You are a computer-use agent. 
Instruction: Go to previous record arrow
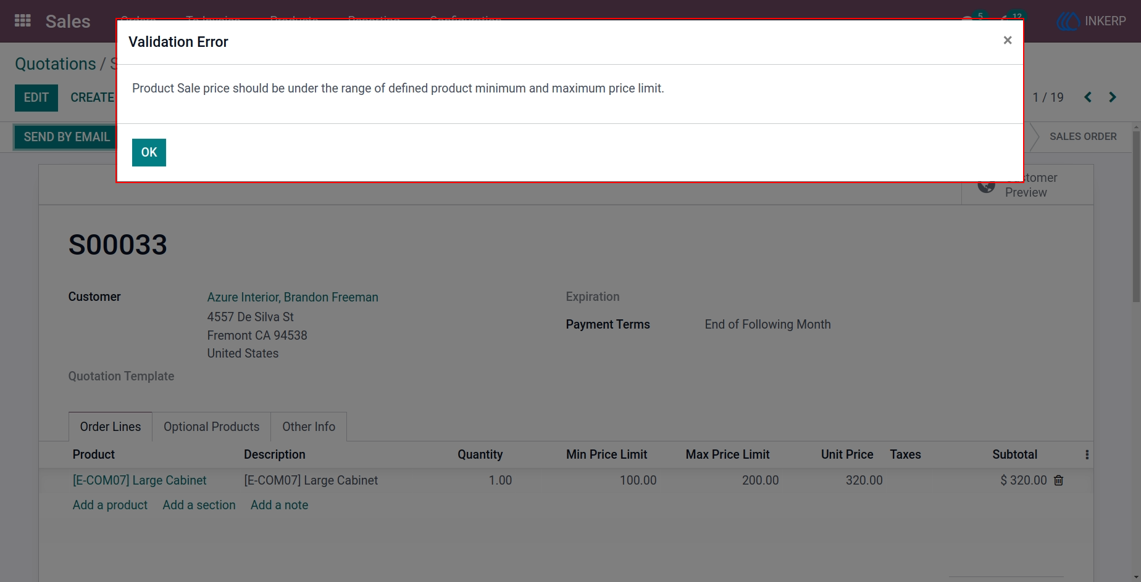coord(1088,97)
